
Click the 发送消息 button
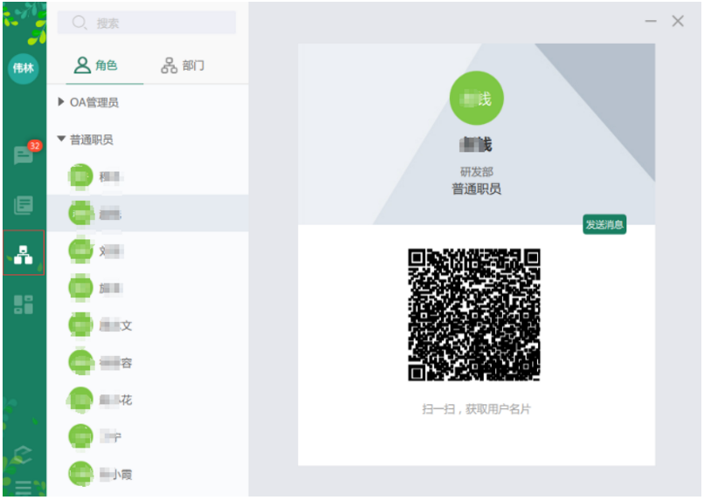pos(604,224)
